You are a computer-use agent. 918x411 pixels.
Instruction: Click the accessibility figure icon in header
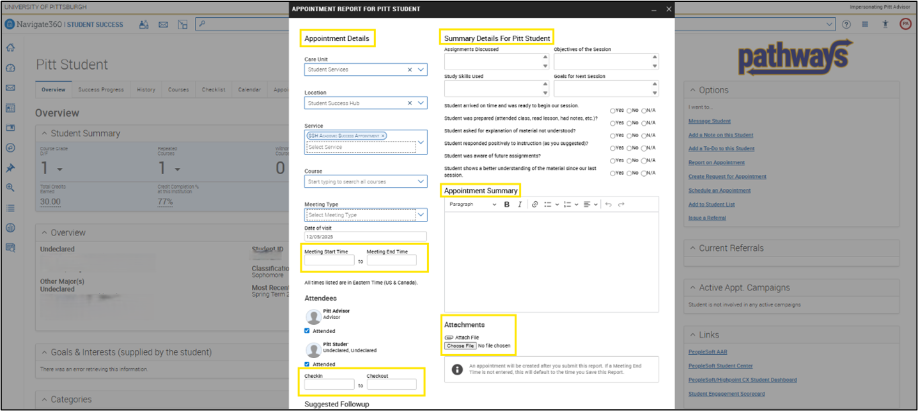pyautogui.click(x=885, y=24)
